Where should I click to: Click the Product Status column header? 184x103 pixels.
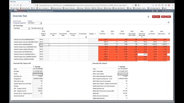tap(43, 34)
